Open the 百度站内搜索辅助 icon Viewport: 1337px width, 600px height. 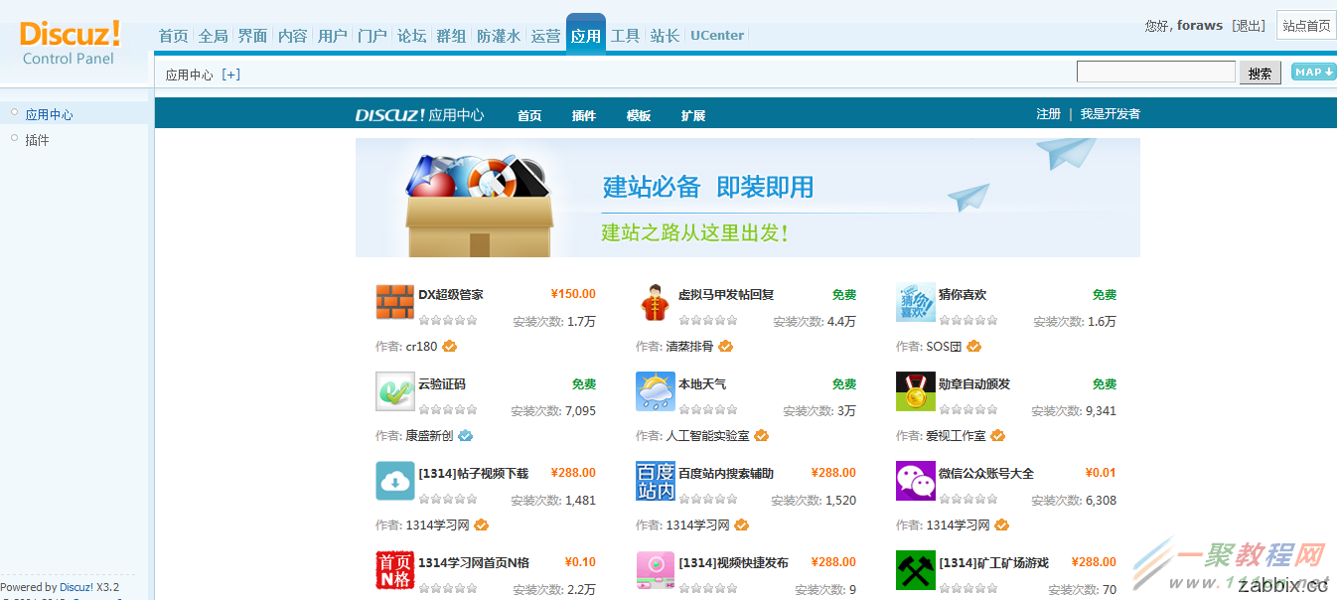(x=655, y=481)
